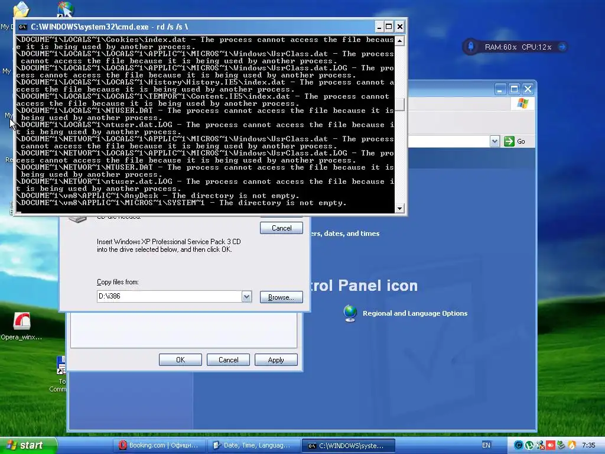Screen dimensions: 605x454
Task: Click Cancel in the insert CD dialog
Action: [281, 228]
